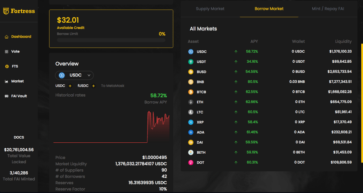Viewport: 363px width, 193px height.
Task: Add fUSDC token with plus icon
Action: [94, 86]
